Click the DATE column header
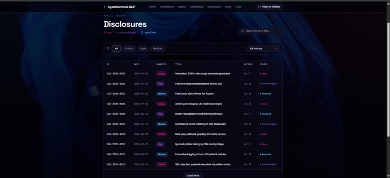The image size is (390, 178). point(136,64)
